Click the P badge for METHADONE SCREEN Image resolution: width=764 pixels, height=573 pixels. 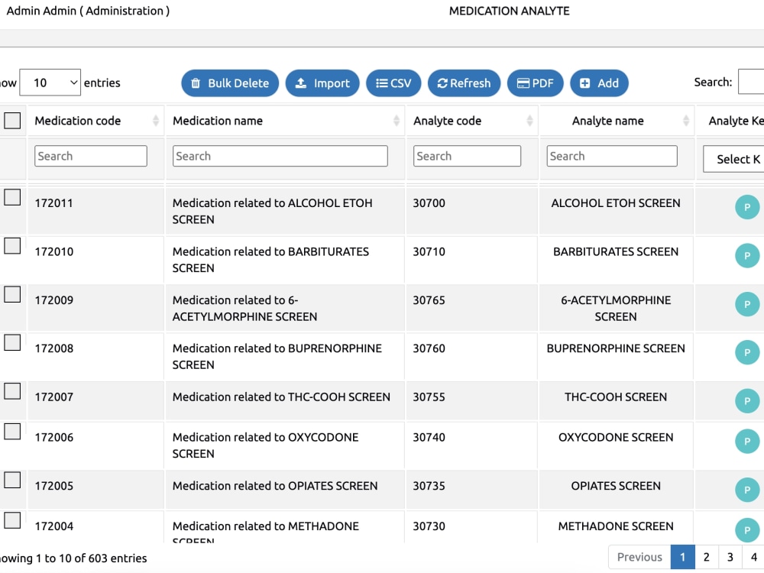point(747,530)
